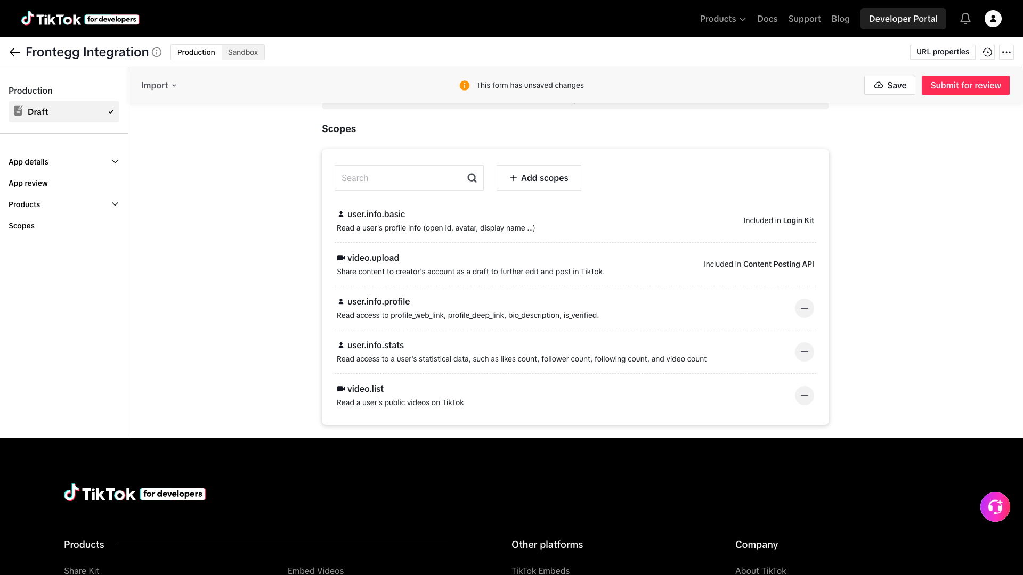Open the TikTok Embeds footer link
The width and height of the screenshot is (1023, 575).
(x=540, y=570)
